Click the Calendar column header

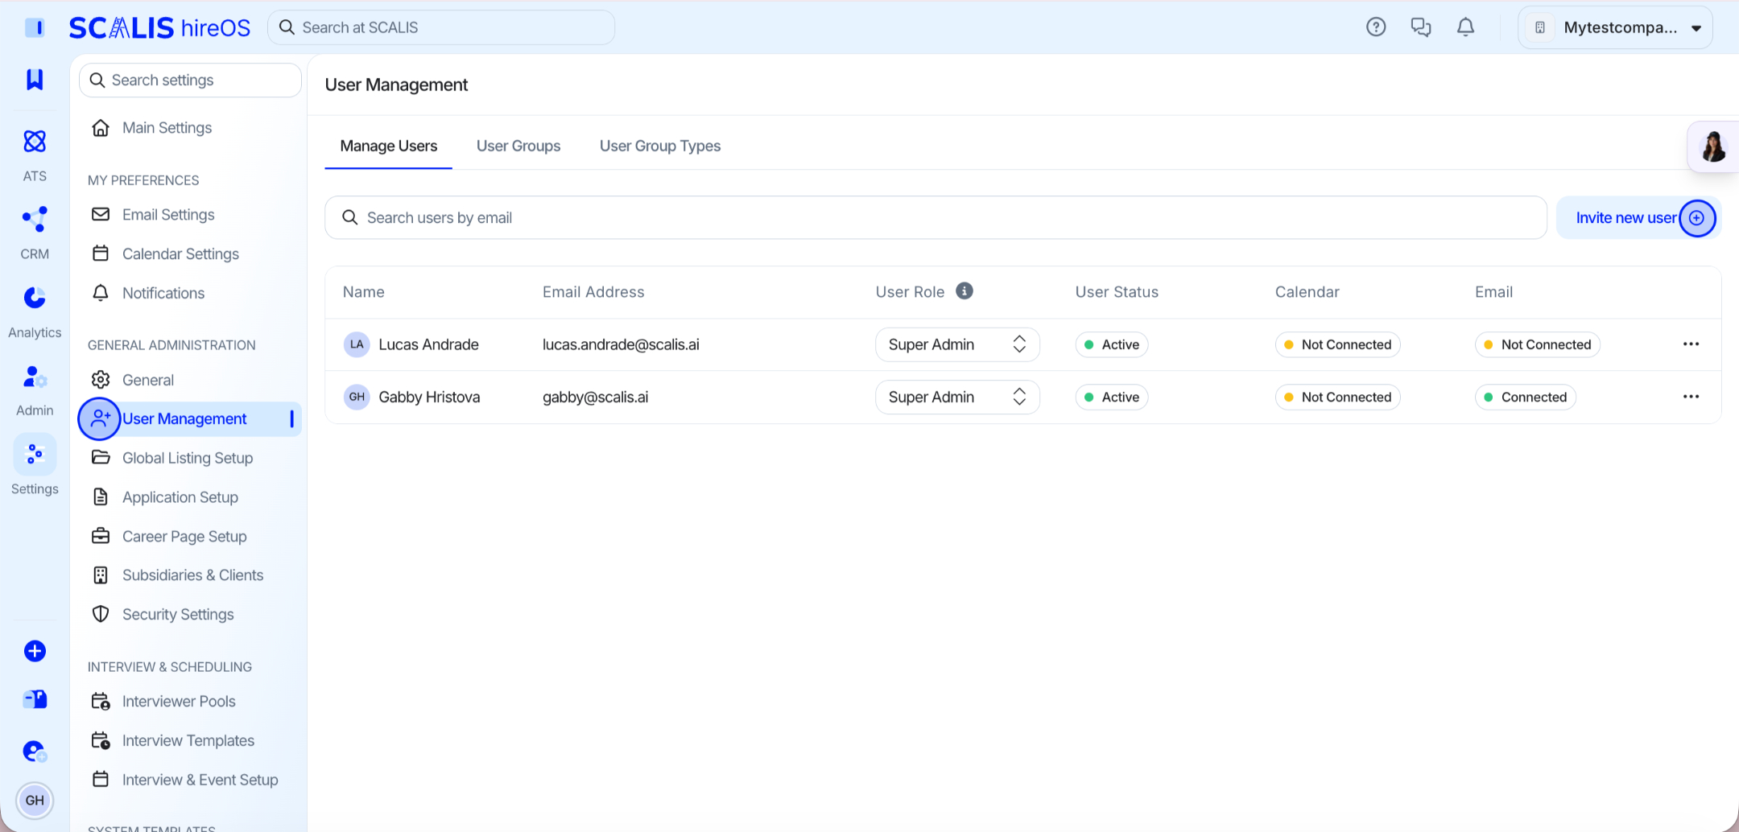[1307, 292]
